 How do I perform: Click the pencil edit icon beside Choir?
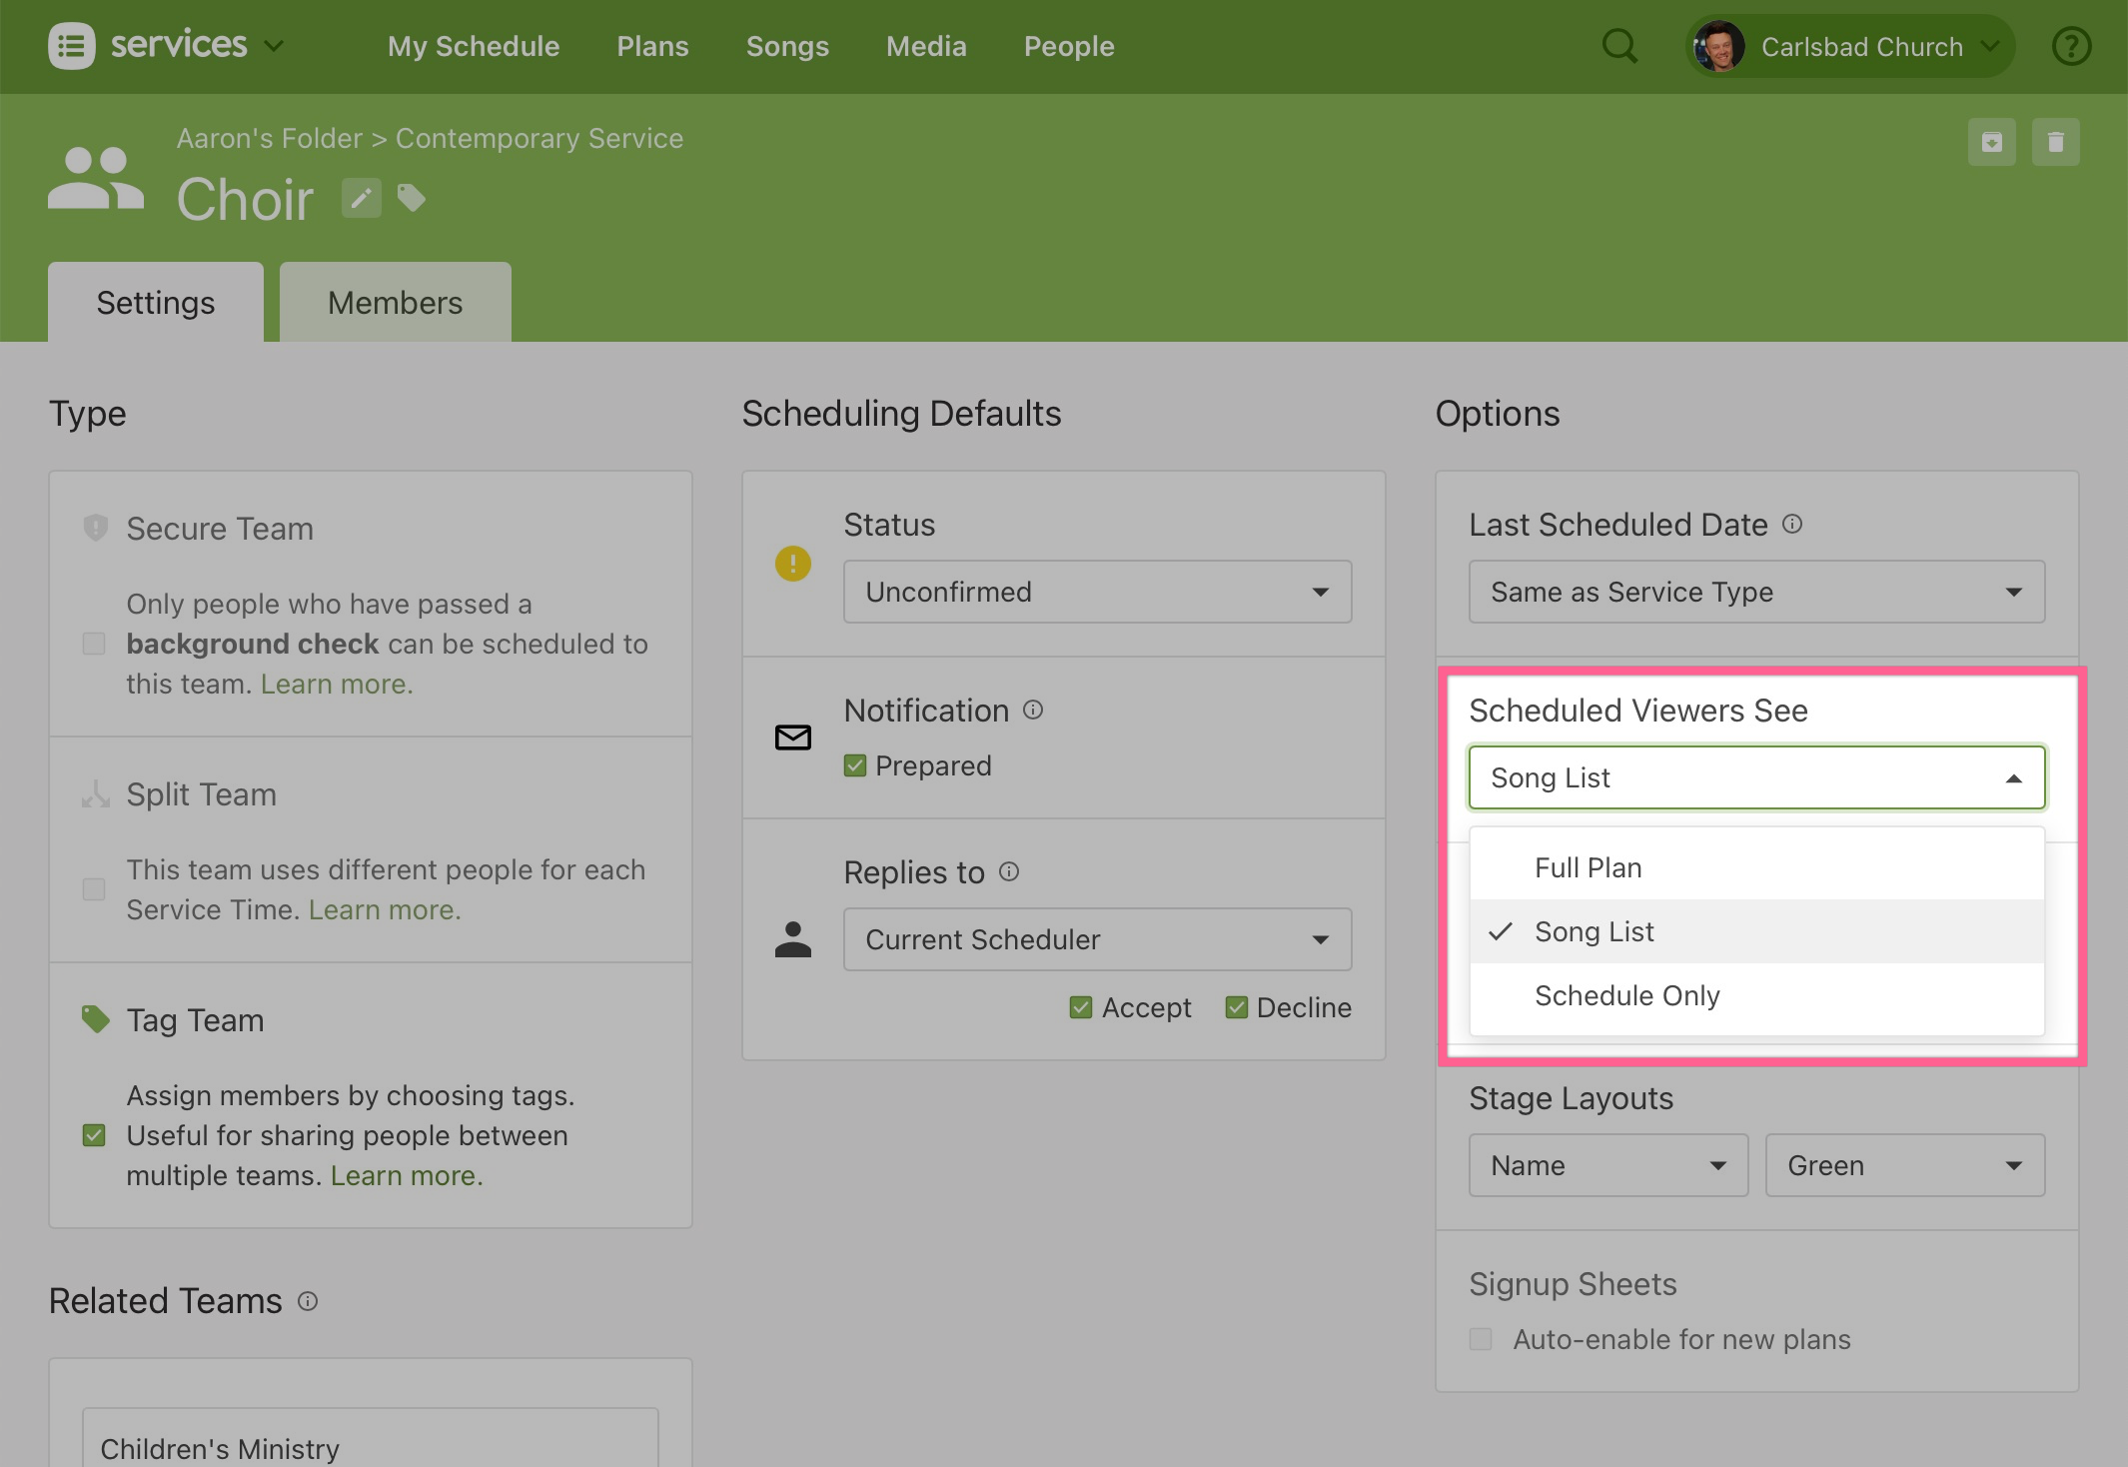pos(362,198)
